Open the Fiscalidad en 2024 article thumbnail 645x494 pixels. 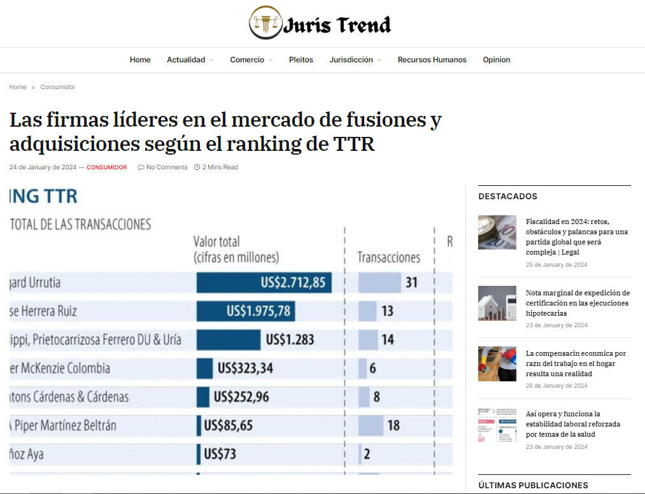[x=497, y=232]
